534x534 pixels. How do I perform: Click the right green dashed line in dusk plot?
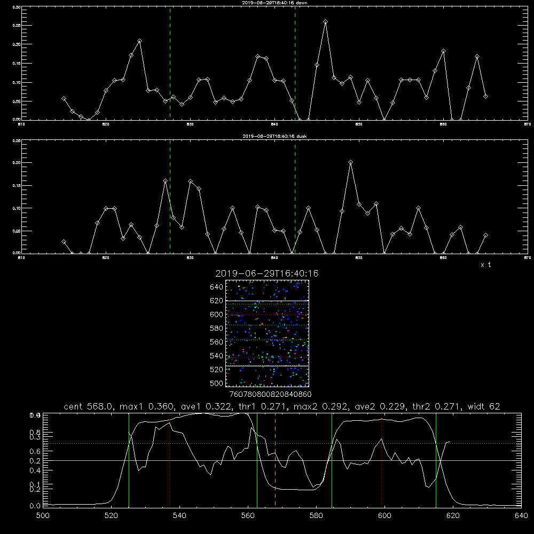[x=295, y=197]
